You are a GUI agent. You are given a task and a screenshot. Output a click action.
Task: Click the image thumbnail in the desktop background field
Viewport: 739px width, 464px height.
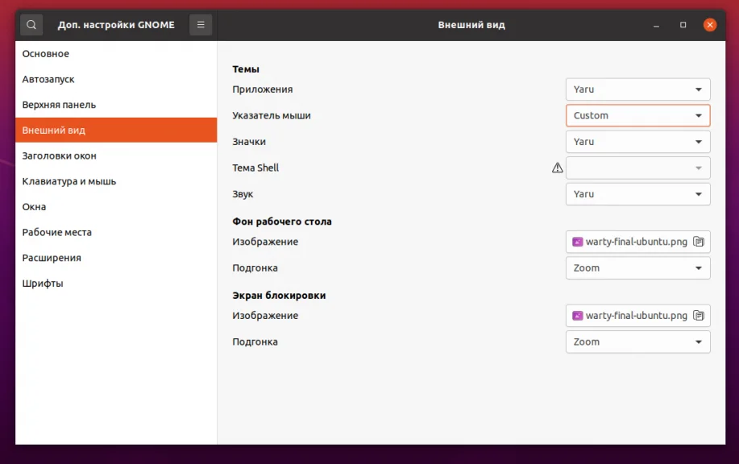tap(578, 242)
